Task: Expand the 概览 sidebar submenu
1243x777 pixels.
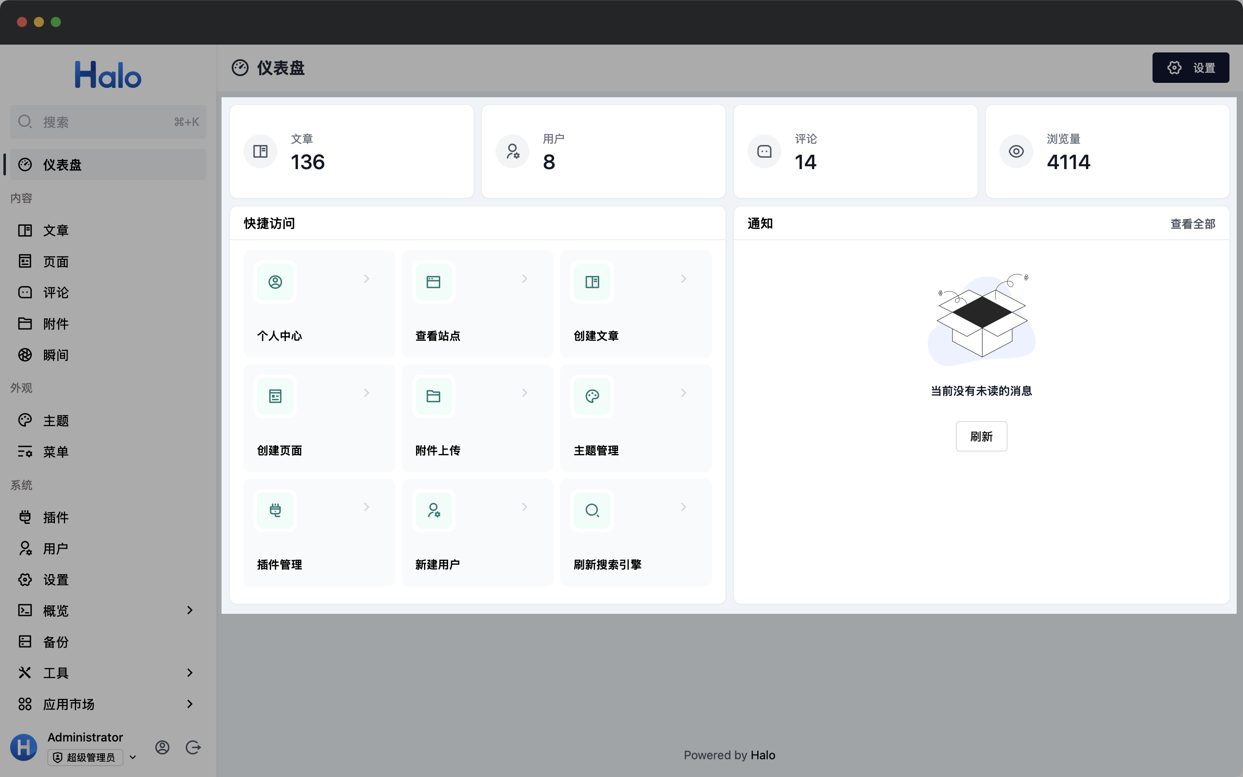Action: click(x=189, y=610)
